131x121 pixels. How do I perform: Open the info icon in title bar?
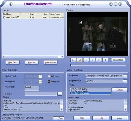(11, 4)
